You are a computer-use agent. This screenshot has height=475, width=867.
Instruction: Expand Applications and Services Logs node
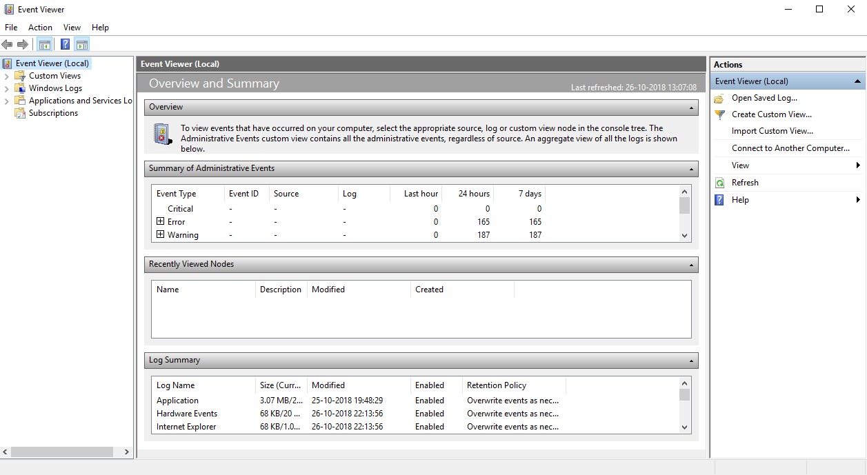click(x=7, y=101)
